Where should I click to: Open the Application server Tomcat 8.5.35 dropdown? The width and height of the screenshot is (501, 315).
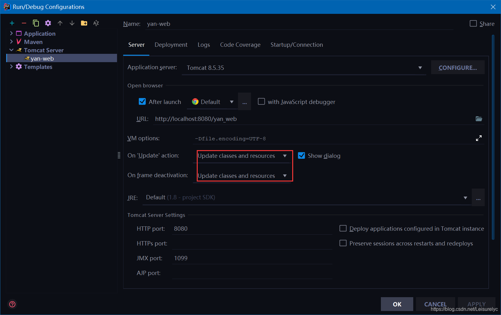tap(304, 68)
